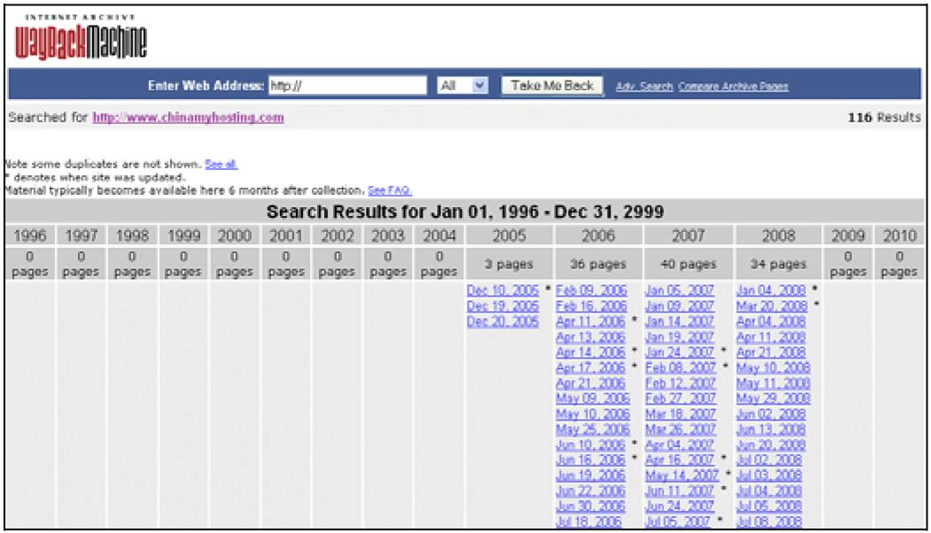View the Jun 13, 2008 archived page
This screenshot has height=533, width=931.
pyautogui.click(x=771, y=429)
